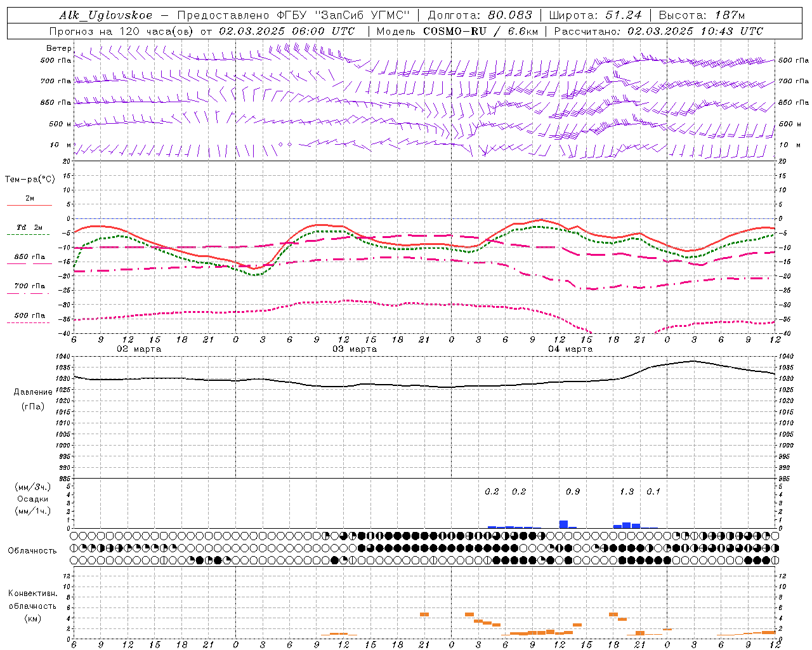Click the Высота: 187м value
The image size is (812, 650).
[702, 16]
